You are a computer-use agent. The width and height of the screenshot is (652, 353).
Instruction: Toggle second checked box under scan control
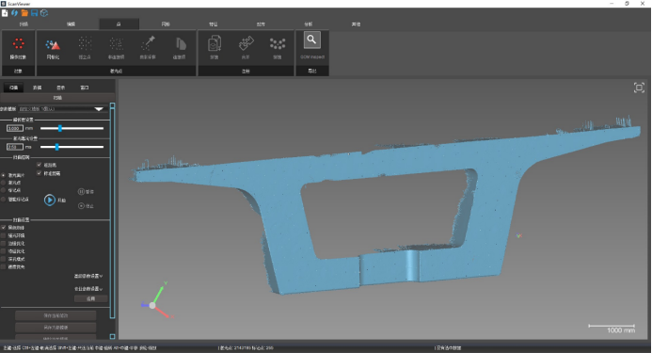point(40,173)
